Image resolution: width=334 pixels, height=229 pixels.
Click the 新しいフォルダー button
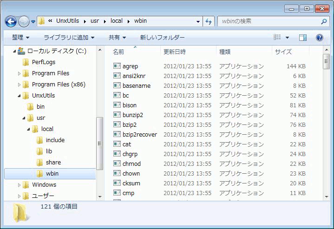coord(162,38)
